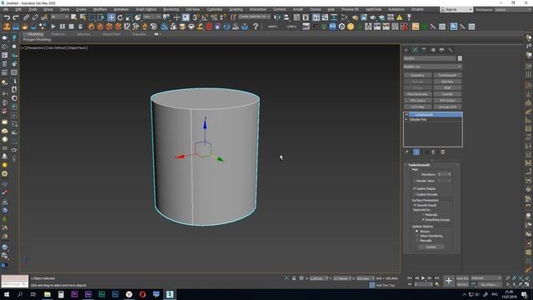Click the Edit Poly modifier shortcut button
Image resolution: width=533 pixels, height=300 pixels.
(447, 82)
